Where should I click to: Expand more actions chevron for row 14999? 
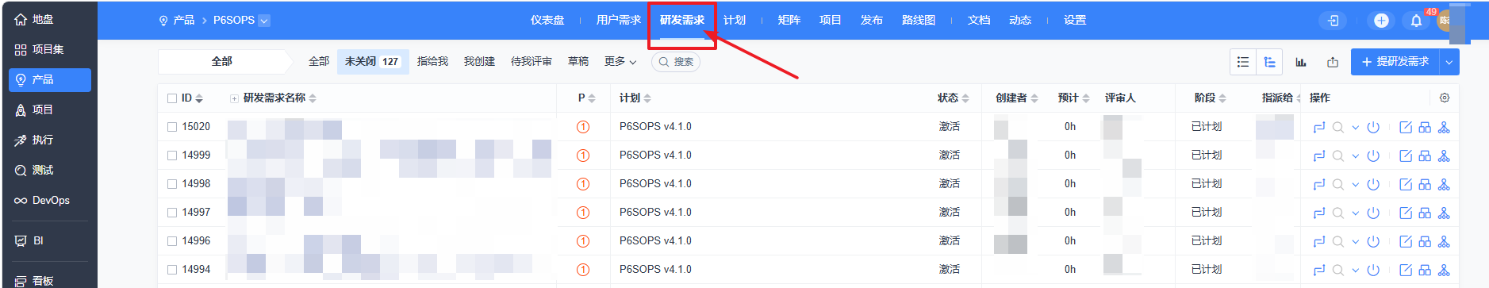tap(1356, 156)
